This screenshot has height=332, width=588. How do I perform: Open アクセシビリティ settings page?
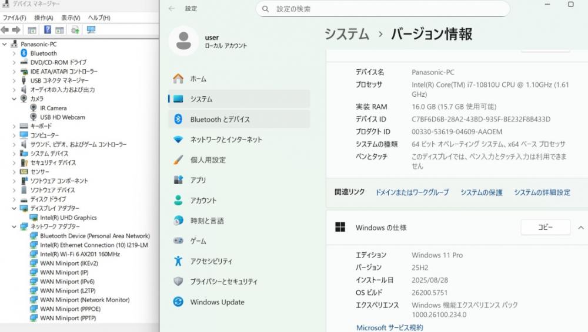pos(211,261)
